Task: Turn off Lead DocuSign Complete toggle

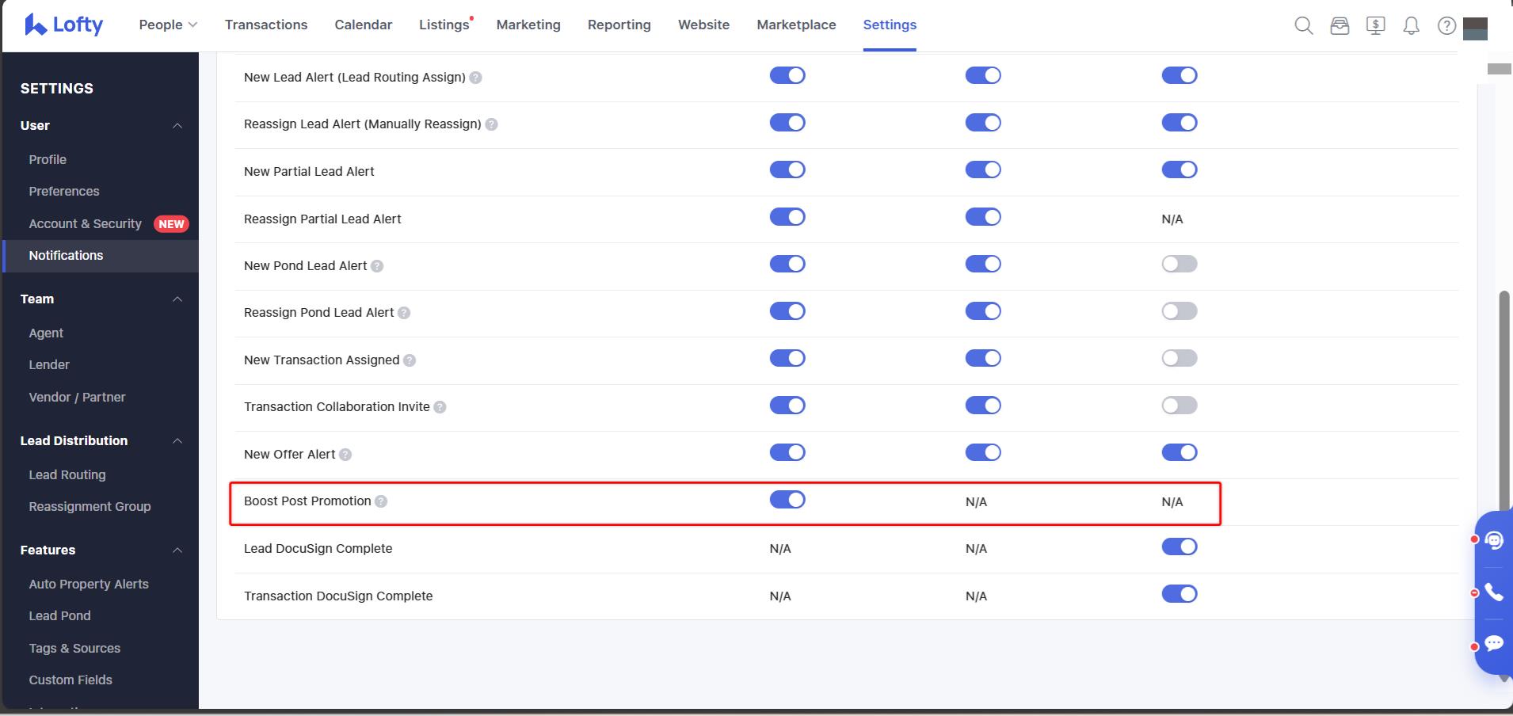Action: [x=1179, y=547]
